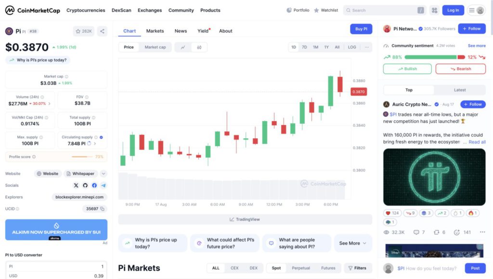The width and height of the screenshot is (493, 279).
Task: Switch chart to candlestick view icon
Action: 199,47
